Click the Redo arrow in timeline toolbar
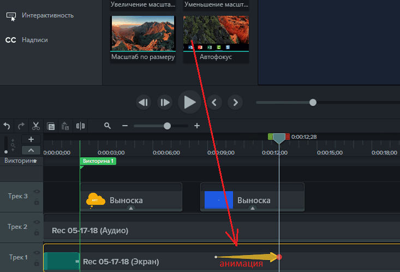Screen dimensions: 400x272 (21, 126)
